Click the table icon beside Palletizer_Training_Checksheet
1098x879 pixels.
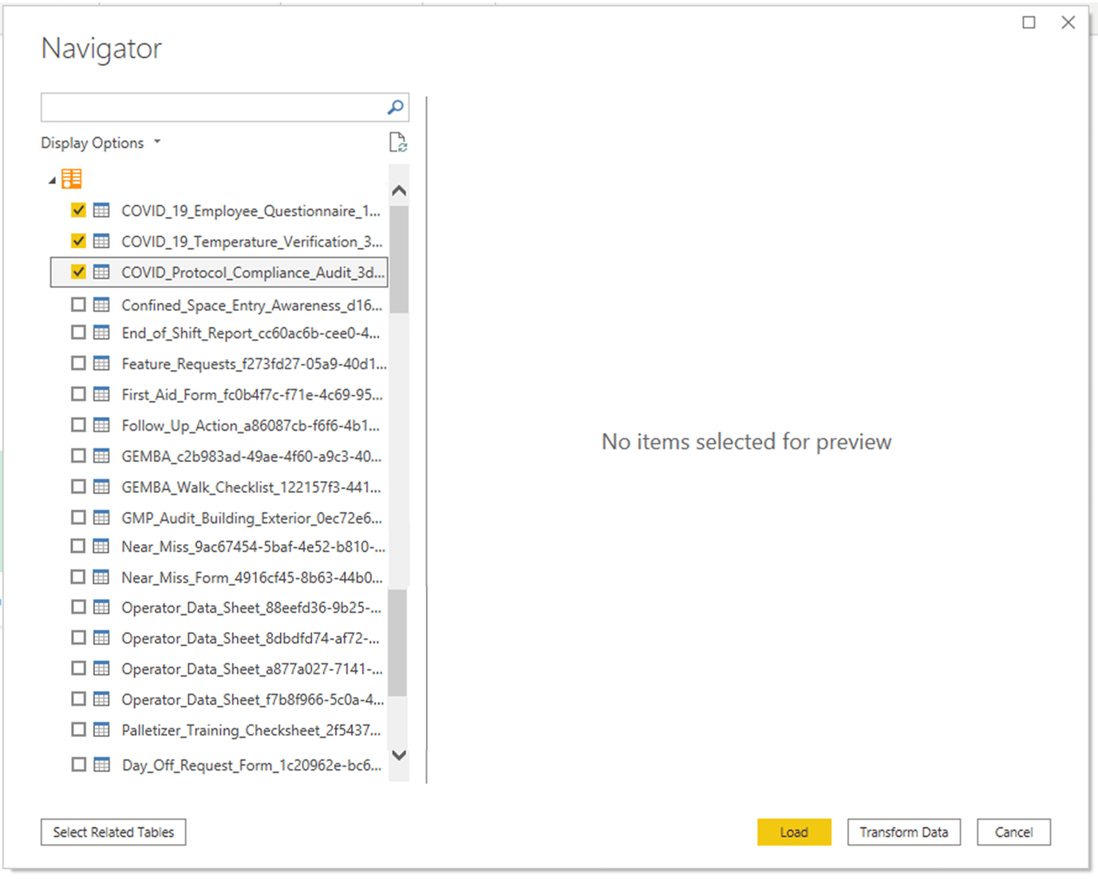coord(102,728)
